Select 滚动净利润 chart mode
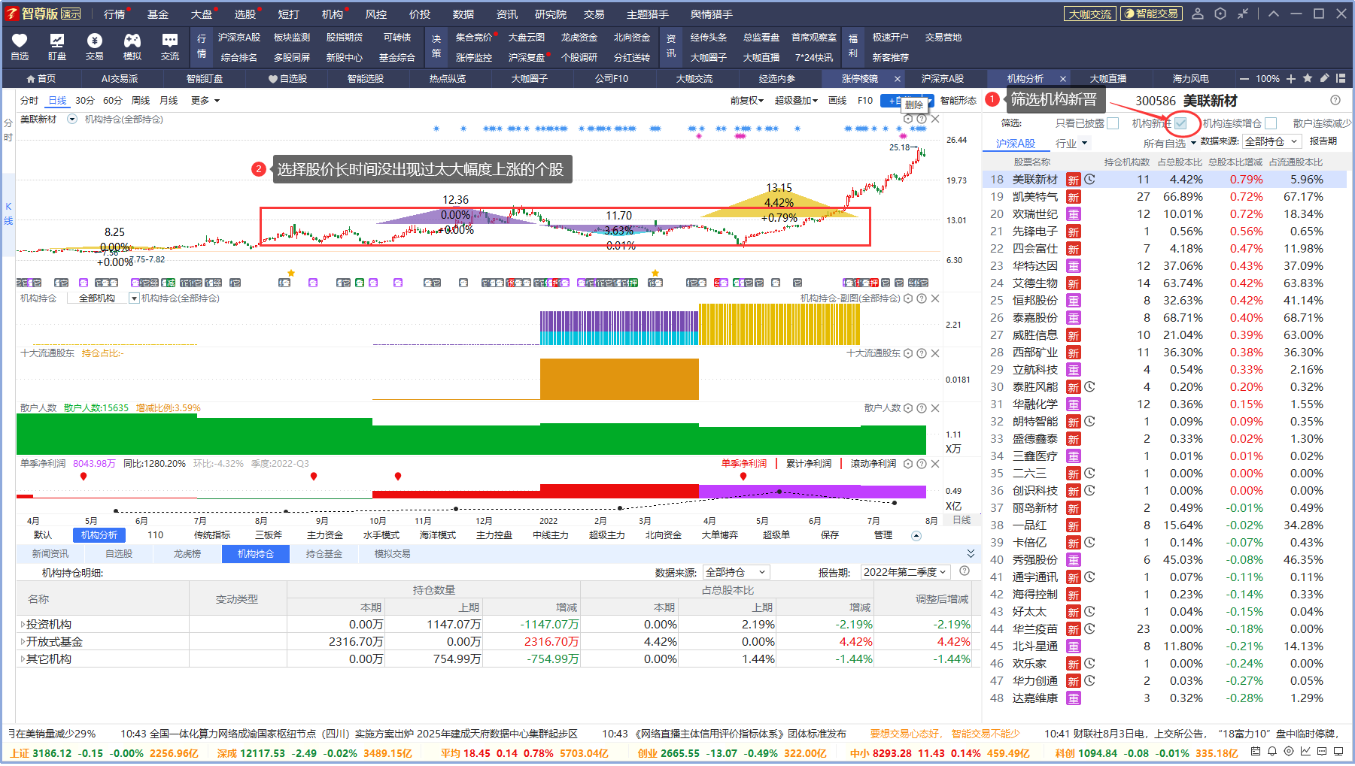 [x=873, y=464]
